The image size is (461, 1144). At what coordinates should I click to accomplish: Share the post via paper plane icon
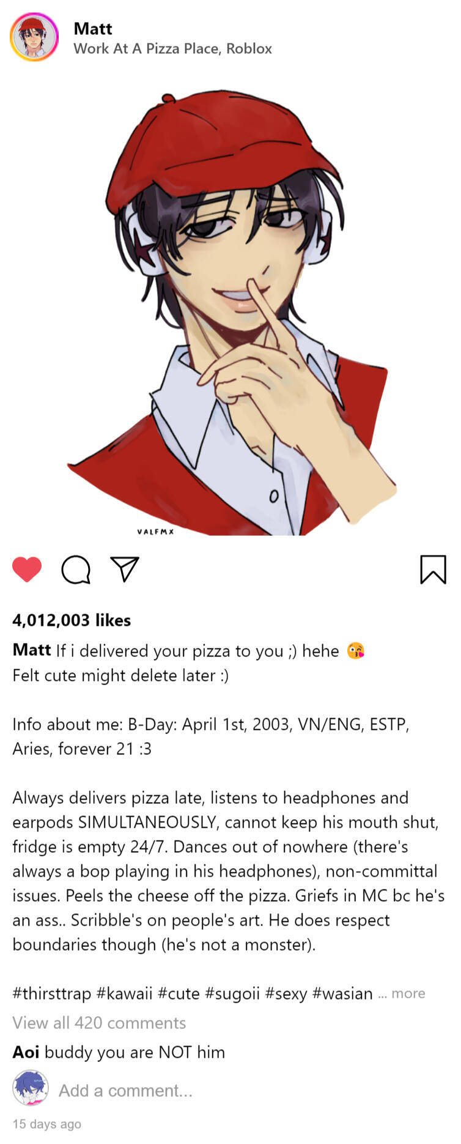tap(125, 569)
